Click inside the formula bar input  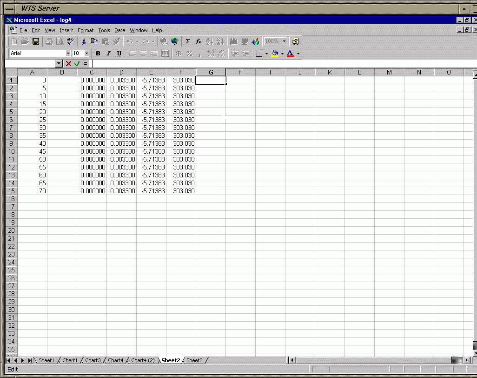coord(279,63)
